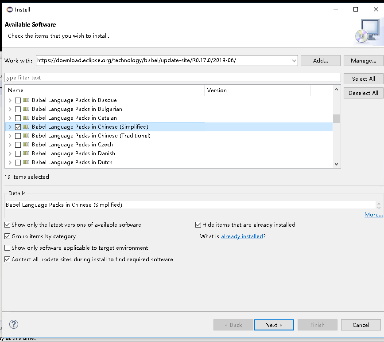Sort list by the Name column header
The image size is (384, 342).
pyautogui.click(x=105, y=90)
